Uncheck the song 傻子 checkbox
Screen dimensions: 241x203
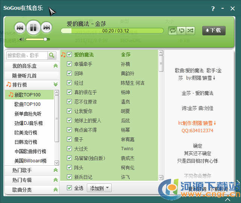click(69, 139)
